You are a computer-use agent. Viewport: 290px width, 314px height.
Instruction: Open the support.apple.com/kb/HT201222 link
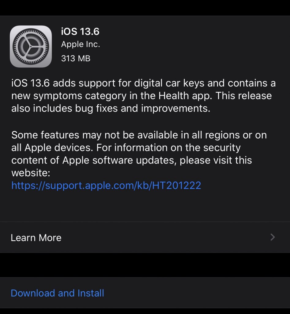[106, 185]
